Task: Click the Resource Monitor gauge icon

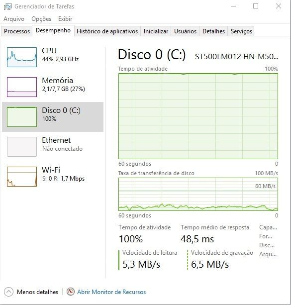Action: [71, 292]
